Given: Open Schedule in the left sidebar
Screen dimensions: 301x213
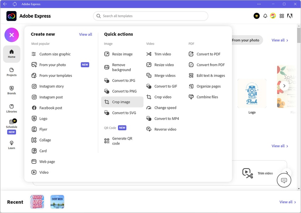Looking at the screenshot, I should point(12,124).
